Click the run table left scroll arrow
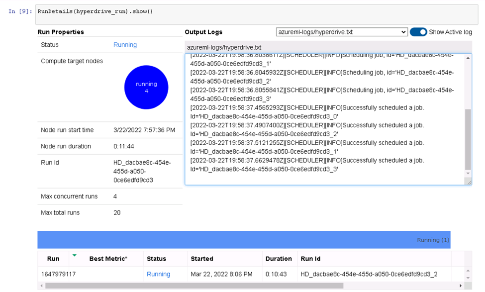Screen dimensions: 485x292 click(41, 286)
